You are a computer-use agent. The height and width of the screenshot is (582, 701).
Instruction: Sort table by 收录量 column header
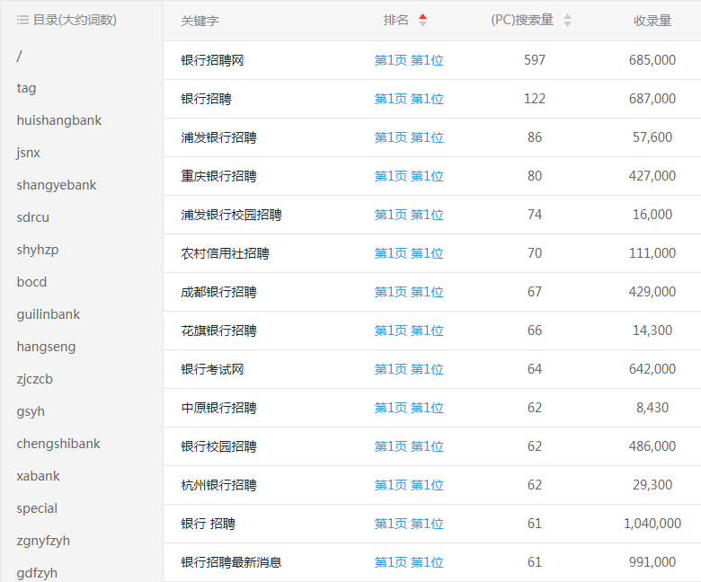pyautogui.click(x=652, y=21)
